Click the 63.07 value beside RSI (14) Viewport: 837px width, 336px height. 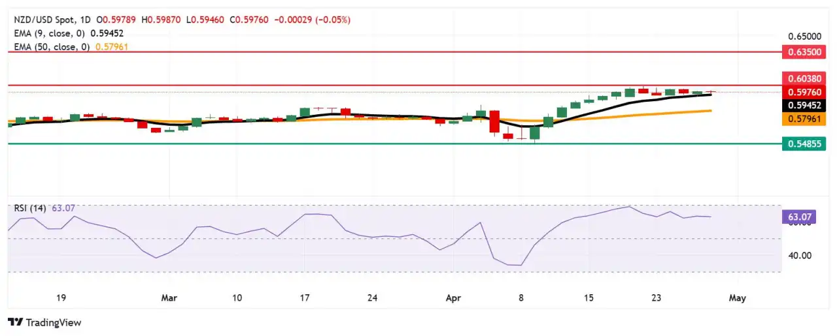click(63, 208)
